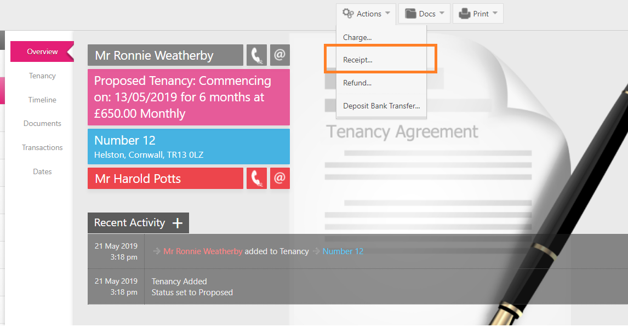
Task: Click 'added to Tenancy' activity text
Action: (277, 251)
